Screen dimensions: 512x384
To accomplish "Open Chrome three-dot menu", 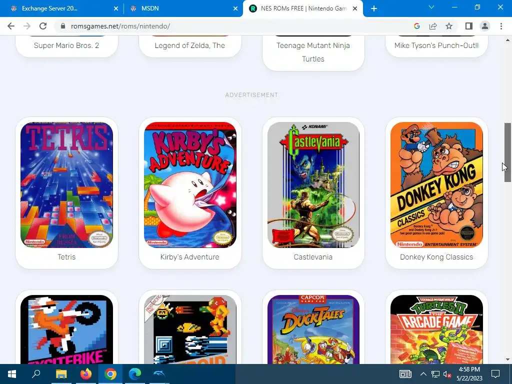I will (x=501, y=26).
